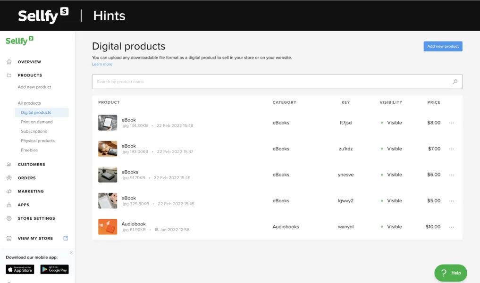Click the white Sellfy header logo
The width and height of the screenshot is (480, 283).
[x=43, y=15]
